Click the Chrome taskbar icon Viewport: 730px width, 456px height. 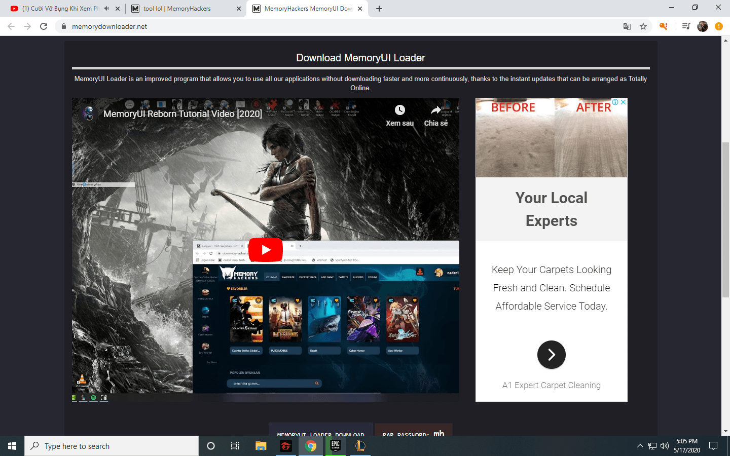(x=311, y=446)
